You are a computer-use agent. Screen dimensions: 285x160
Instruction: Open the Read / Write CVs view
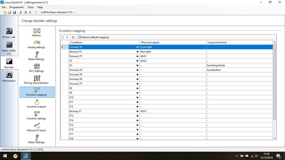coord(9,48)
